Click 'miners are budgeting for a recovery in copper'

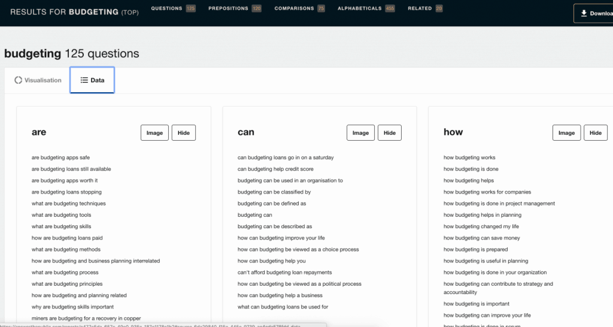[86, 319]
